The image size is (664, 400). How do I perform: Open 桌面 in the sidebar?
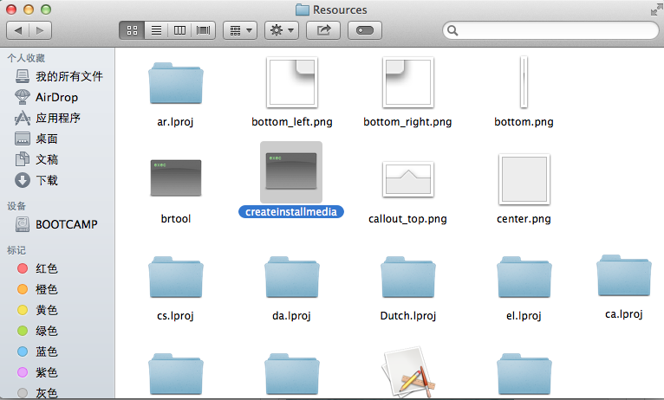point(36,139)
